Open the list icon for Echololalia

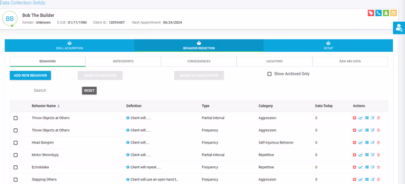click(367, 167)
